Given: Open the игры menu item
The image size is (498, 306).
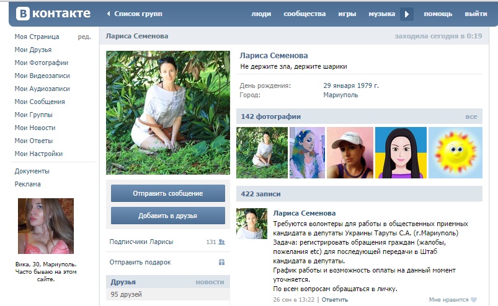Looking at the screenshot, I should tap(347, 14).
